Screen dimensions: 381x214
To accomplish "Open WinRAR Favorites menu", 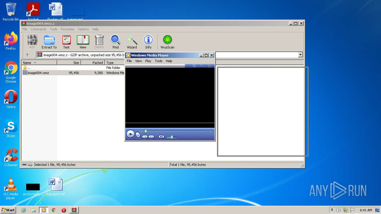I will (x=68, y=29).
